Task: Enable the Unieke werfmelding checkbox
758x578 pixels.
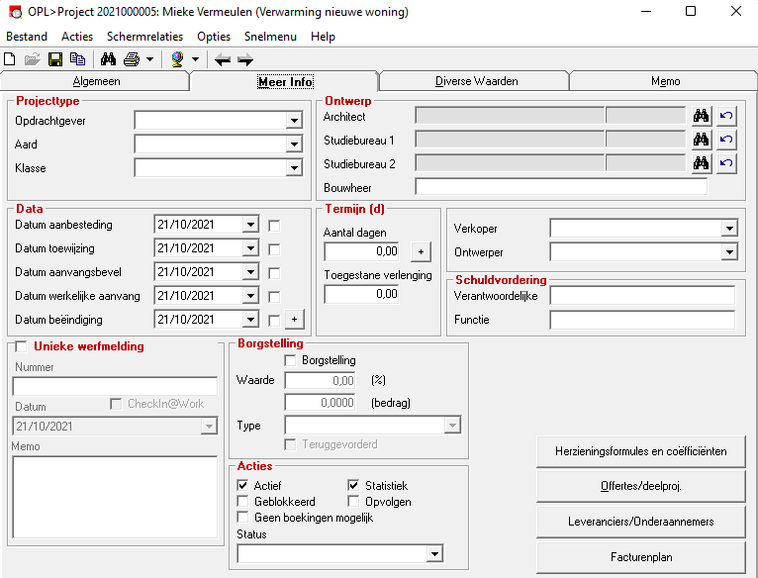Action: 21,346
